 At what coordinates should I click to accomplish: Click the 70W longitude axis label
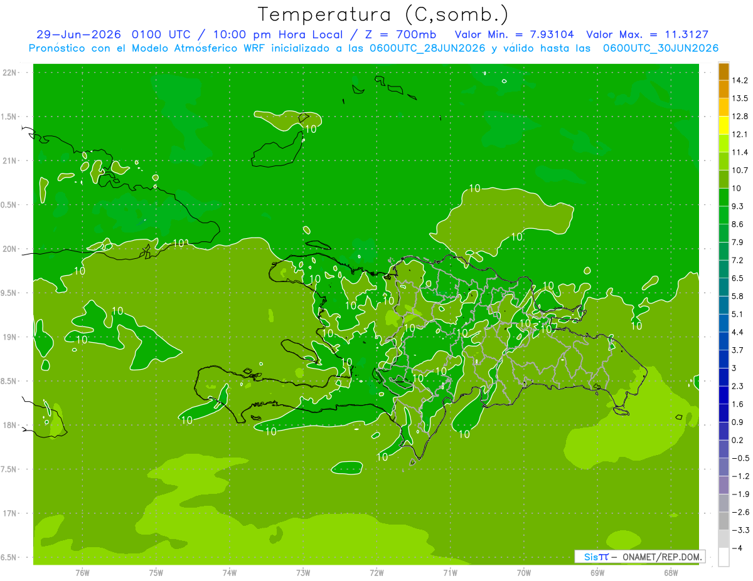[x=523, y=573]
